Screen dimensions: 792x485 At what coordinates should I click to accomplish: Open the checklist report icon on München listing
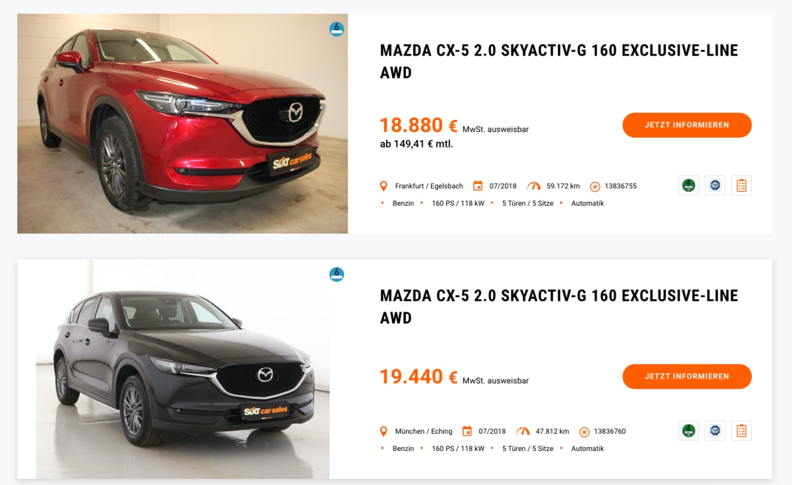tap(741, 431)
